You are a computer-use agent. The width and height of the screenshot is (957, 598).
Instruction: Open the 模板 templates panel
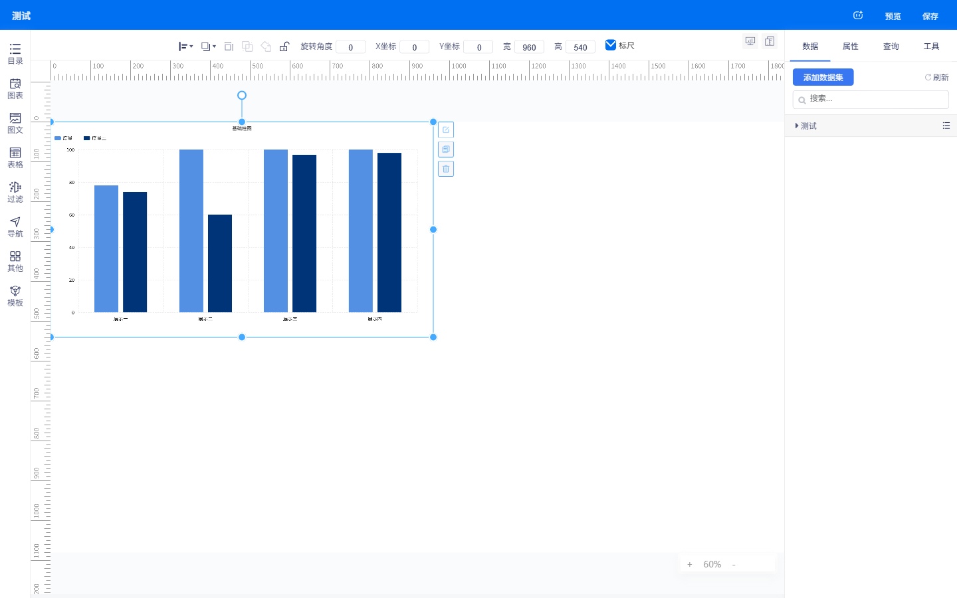coord(15,296)
